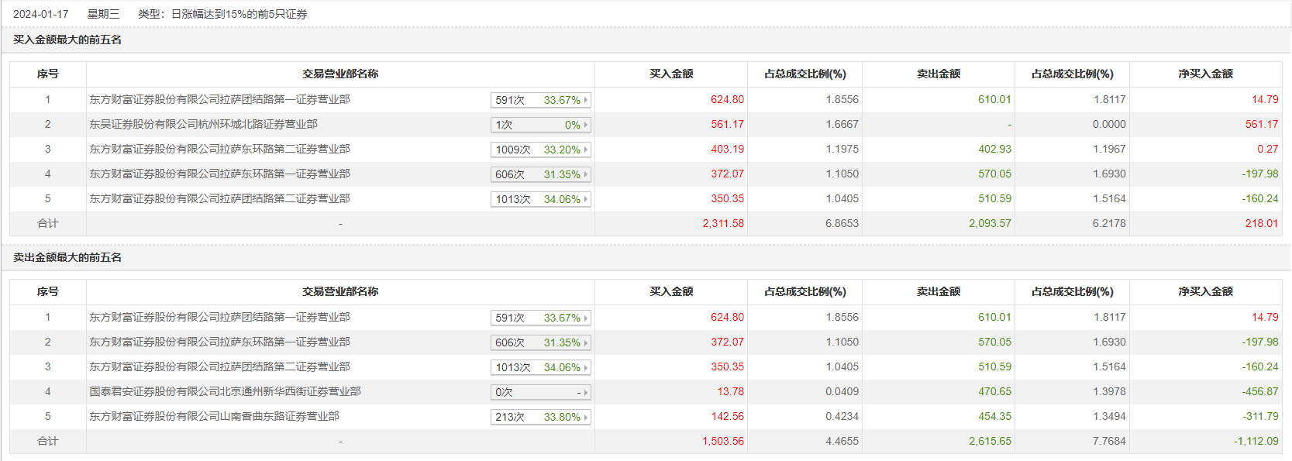The height and width of the screenshot is (461, 1292).
Task: Open the 拉萨东环路第二证券营业部 link
Action: (219, 149)
